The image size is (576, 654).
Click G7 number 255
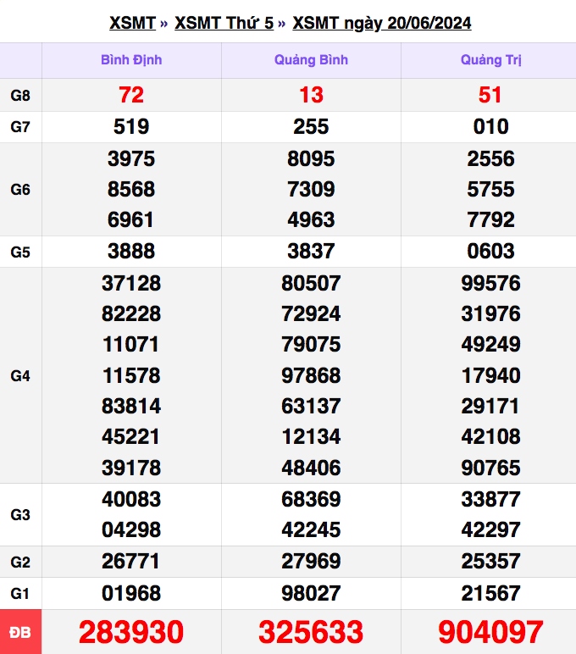pyautogui.click(x=311, y=127)
